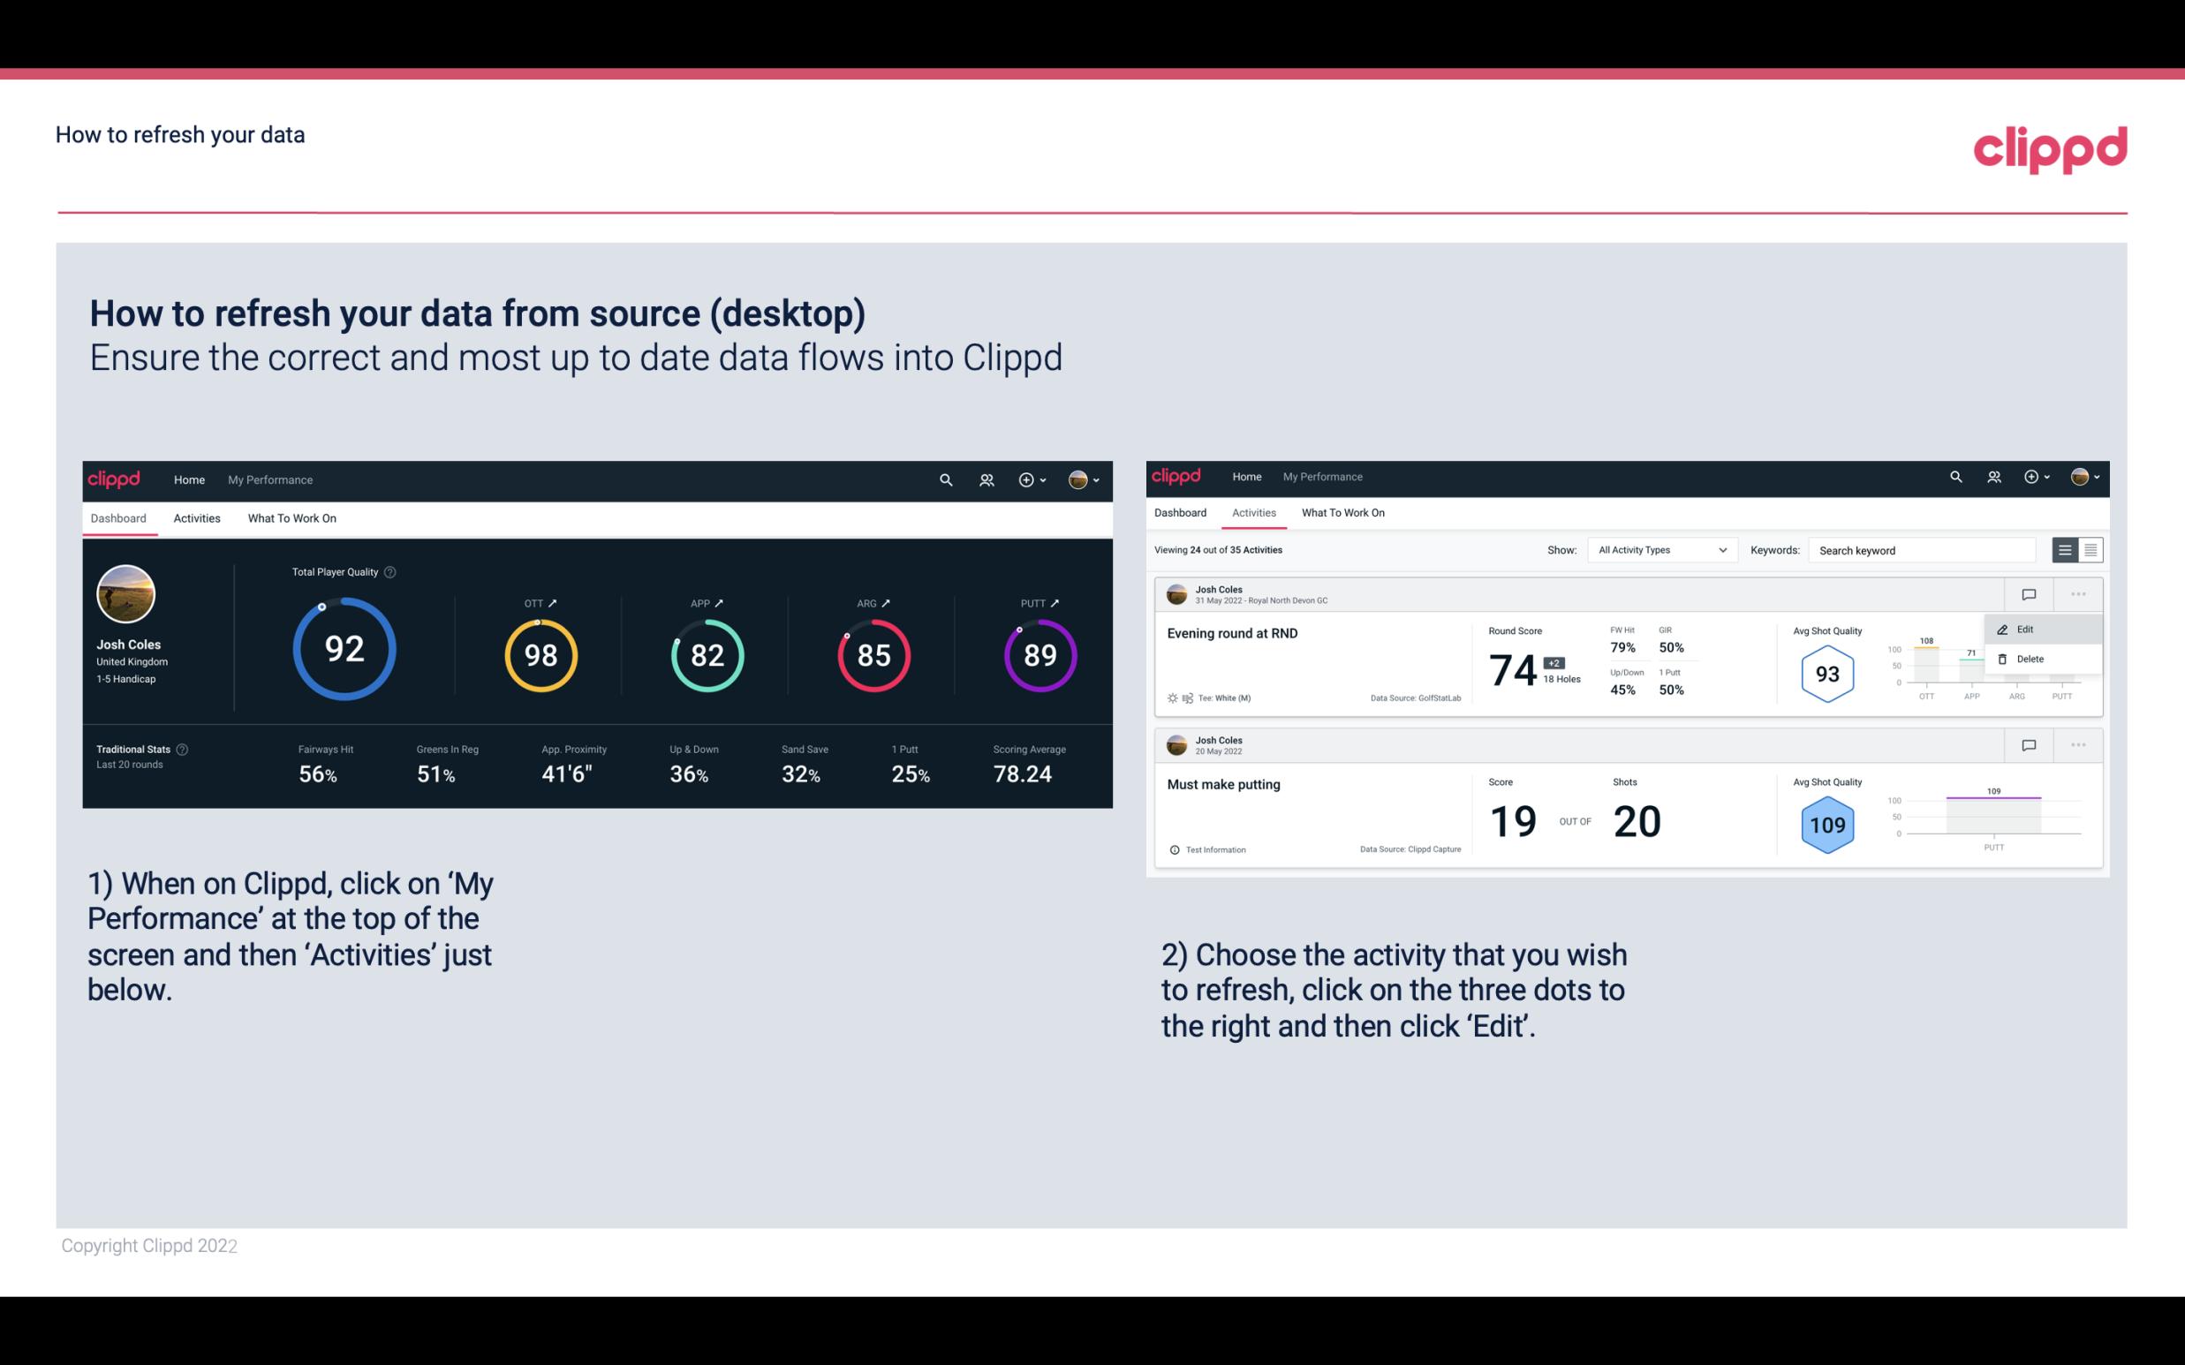2185x1365 pixels.
Task: Expand the Keywords search dropdown
Action: (x=1919, y=550)
